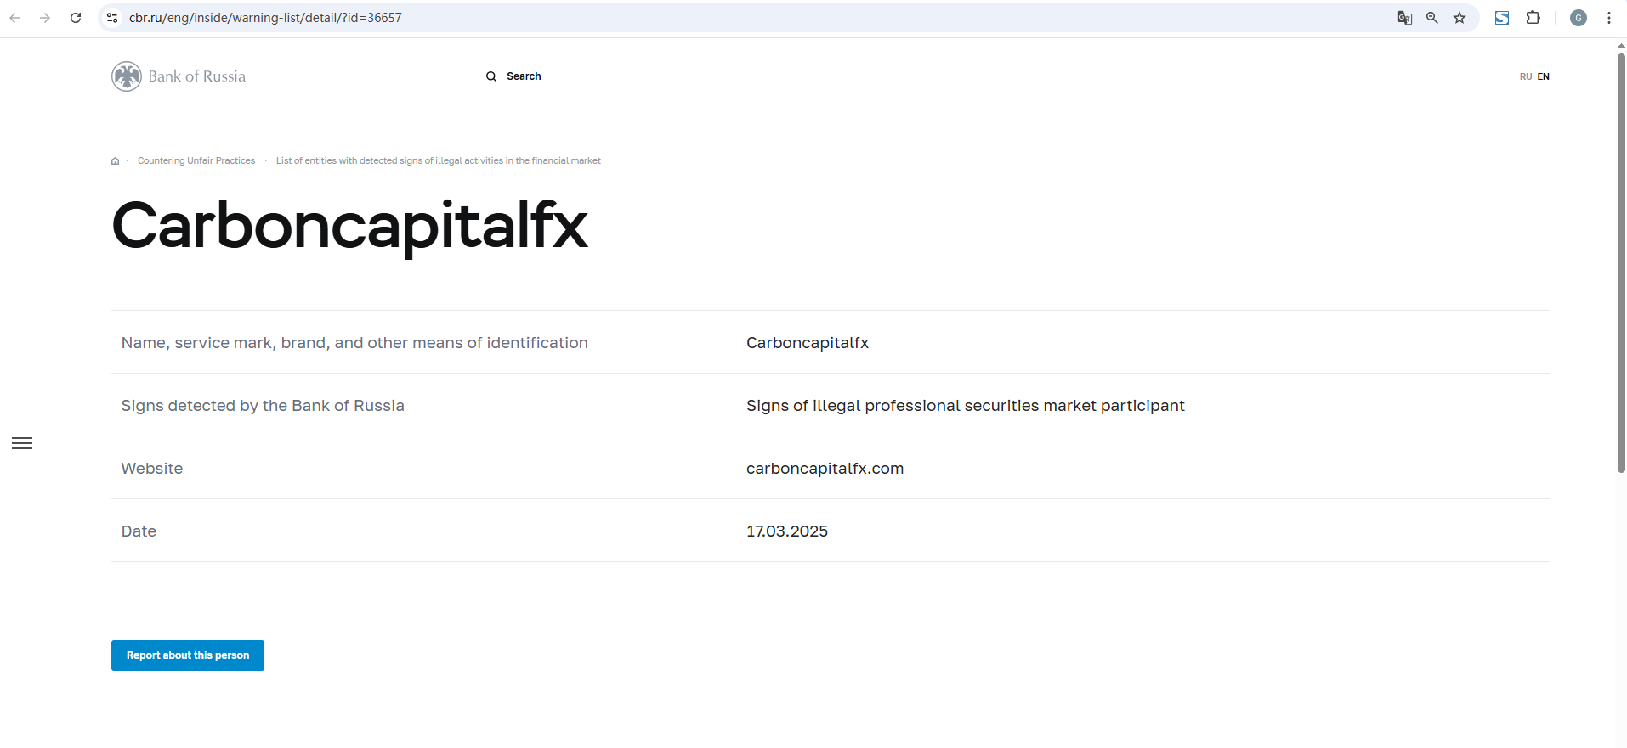The height and width of the screenshot is (748, 1627).
Task: Select EN language option
Action: coord(1543,76)
